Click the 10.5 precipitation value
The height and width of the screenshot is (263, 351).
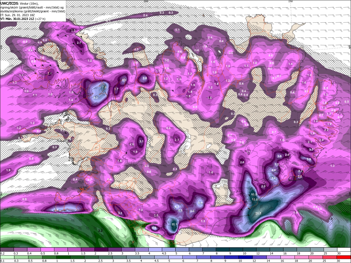254,195
